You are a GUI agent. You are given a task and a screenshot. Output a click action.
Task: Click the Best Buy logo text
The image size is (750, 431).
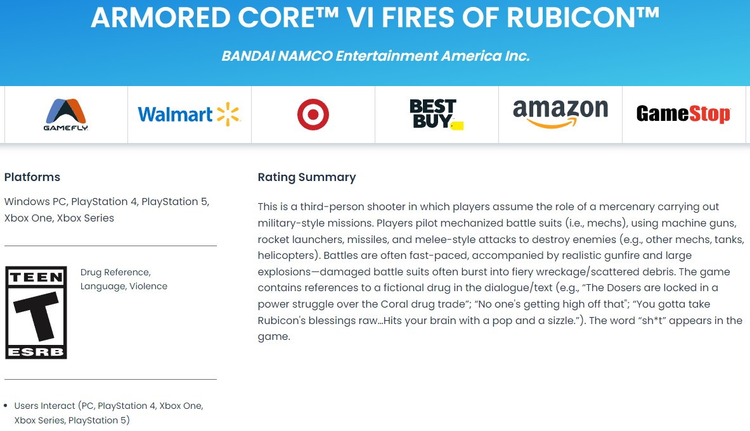[432, 113]
